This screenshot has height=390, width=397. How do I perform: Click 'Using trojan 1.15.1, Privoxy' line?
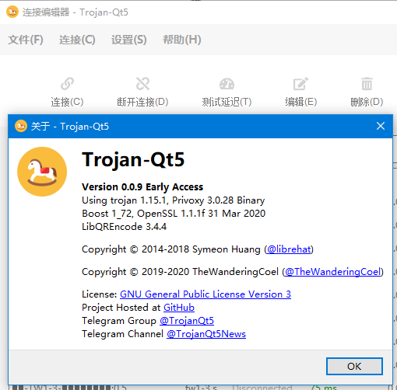(174, 200)
